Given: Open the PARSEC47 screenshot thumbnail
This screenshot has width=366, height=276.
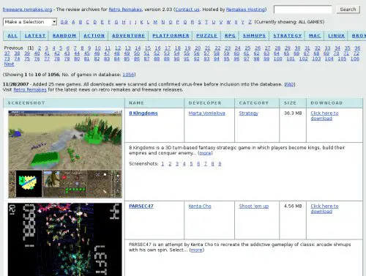Looking at the screenshot, I should [64, 239].
